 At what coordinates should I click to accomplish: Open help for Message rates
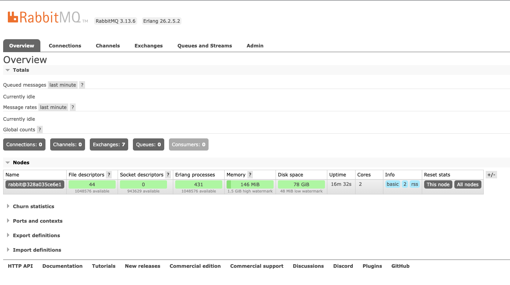click(x=73, y=107)
